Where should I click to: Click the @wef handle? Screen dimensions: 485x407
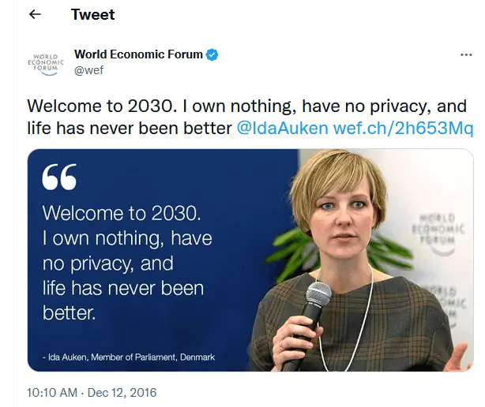(x=88, y=70)
